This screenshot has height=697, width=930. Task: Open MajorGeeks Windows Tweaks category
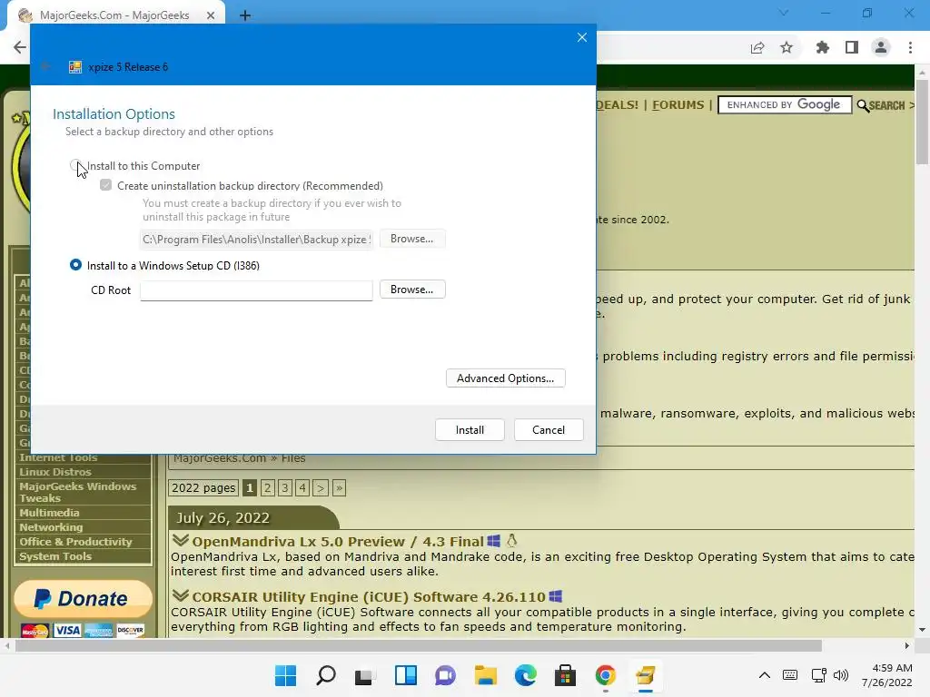[x=77, y=492]
